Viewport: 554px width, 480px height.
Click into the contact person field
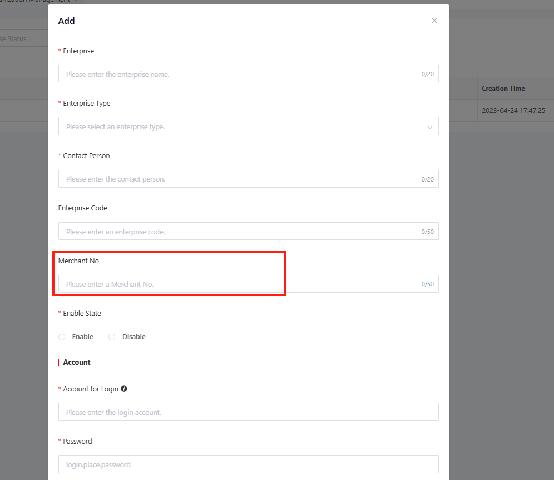pyautogui.click(x=239, y=179)
